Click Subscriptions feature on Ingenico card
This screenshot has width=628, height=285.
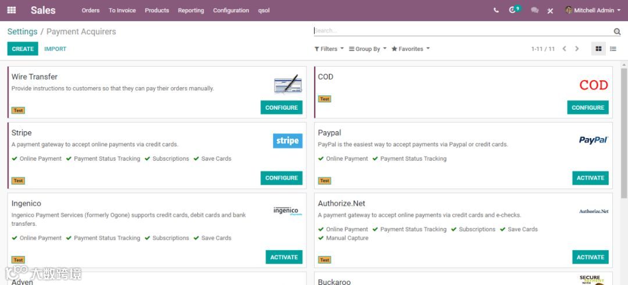click(167, 238)
